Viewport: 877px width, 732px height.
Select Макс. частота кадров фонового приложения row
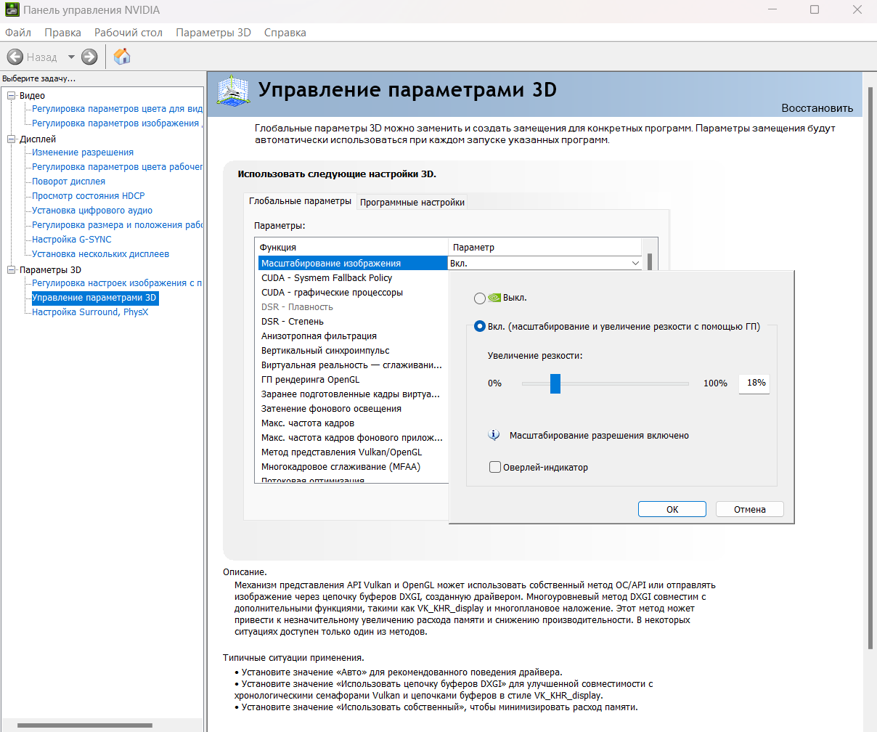coord(352,438)
